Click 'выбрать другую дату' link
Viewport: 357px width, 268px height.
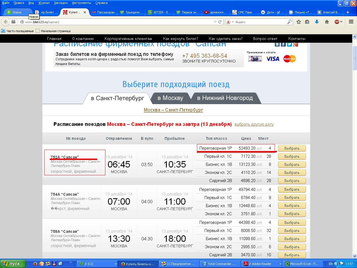(x=254, y=124)
